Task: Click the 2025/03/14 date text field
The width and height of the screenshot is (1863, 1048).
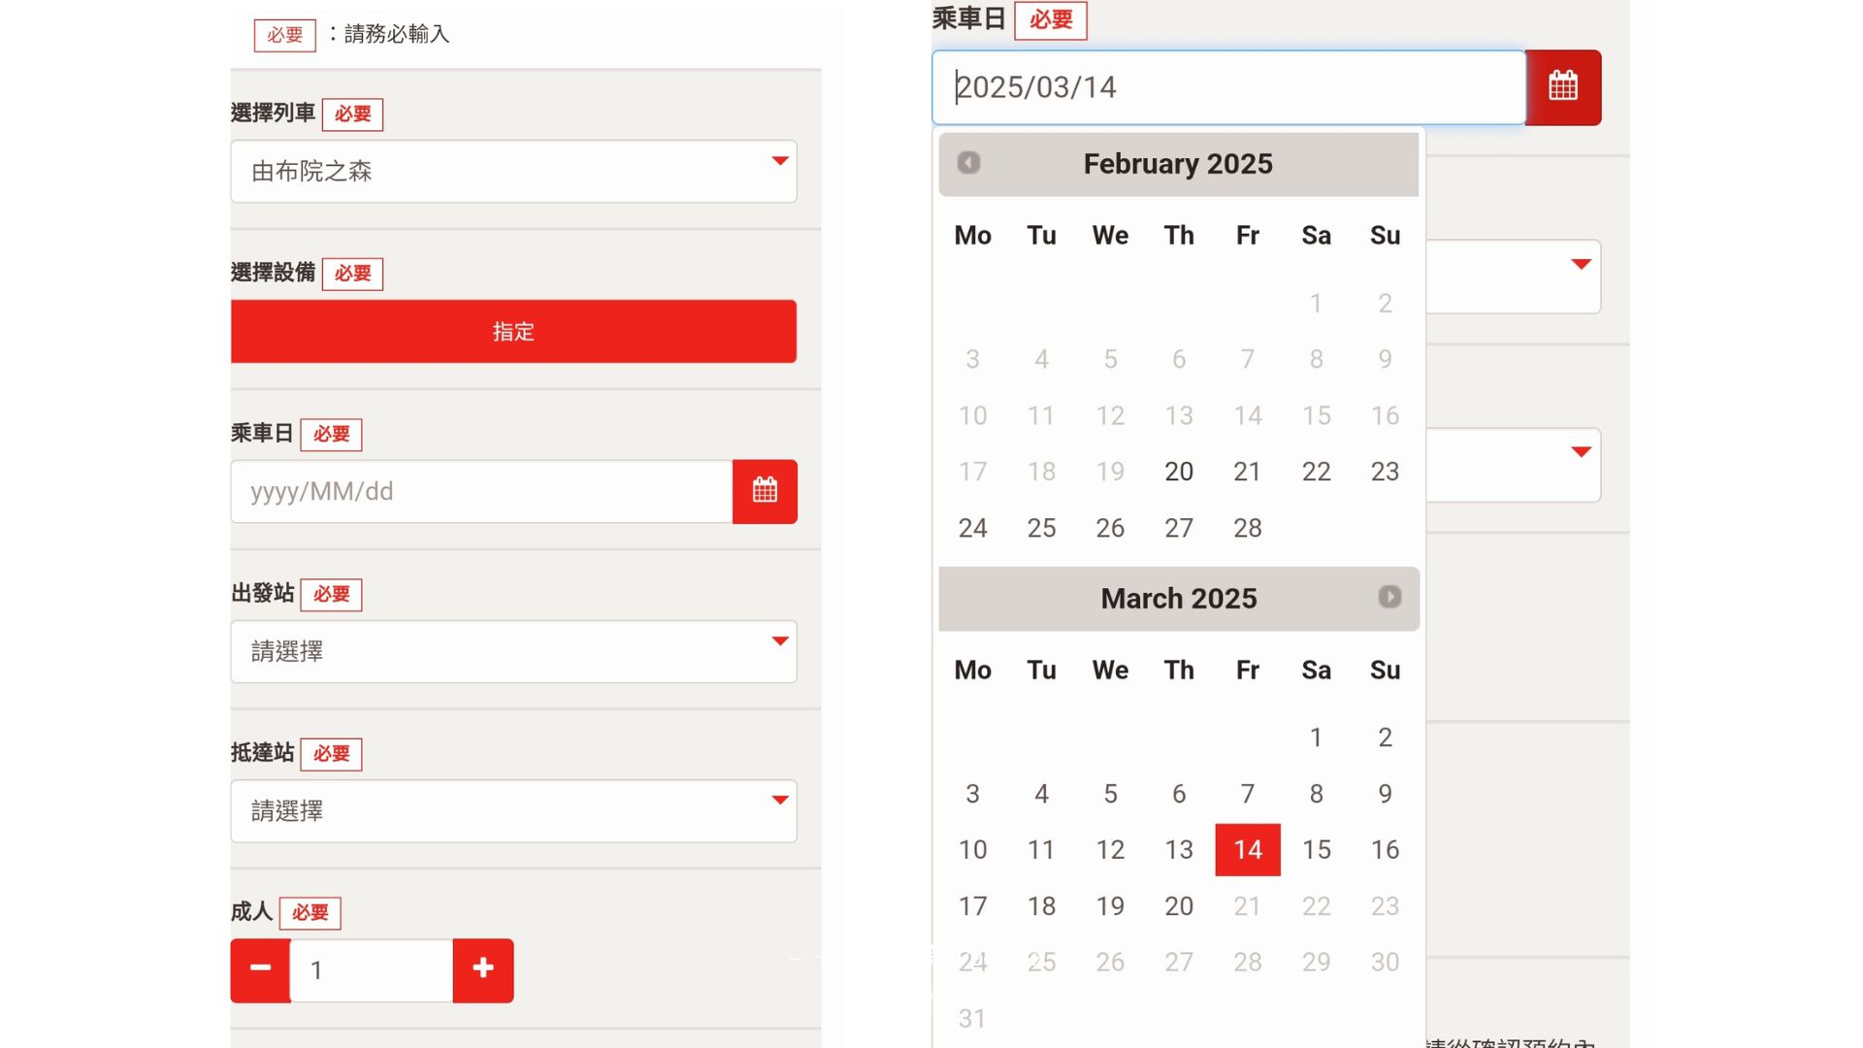Action: click(1228, 87)
